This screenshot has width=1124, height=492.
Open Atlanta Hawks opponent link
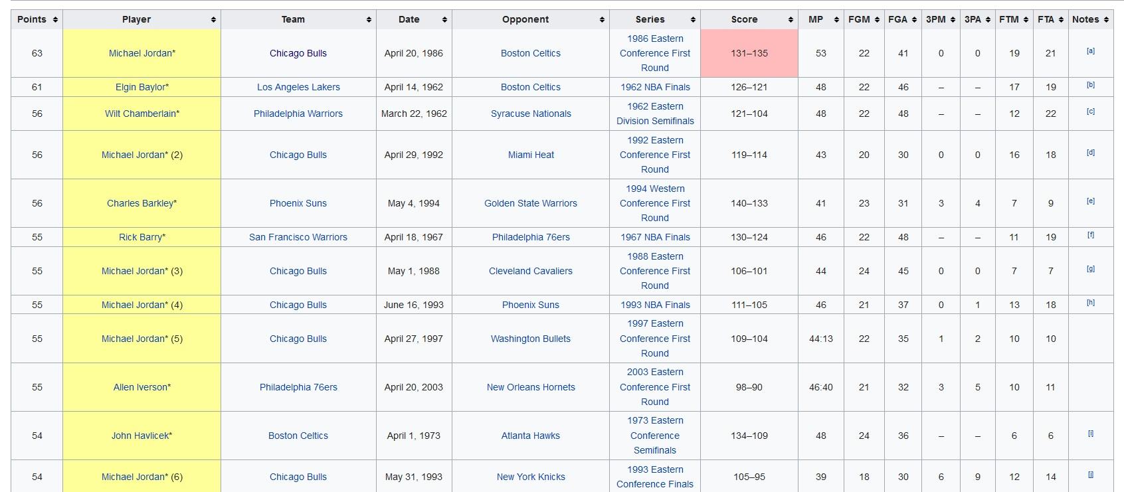coord(531,436)
